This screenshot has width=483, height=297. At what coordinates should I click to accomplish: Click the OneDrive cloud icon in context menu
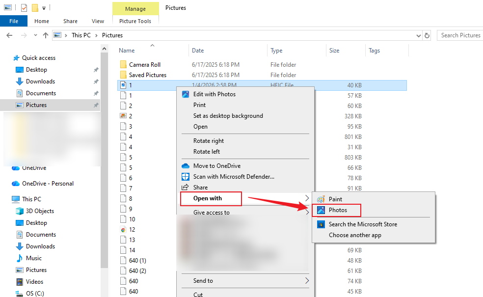tap(186, 166)
